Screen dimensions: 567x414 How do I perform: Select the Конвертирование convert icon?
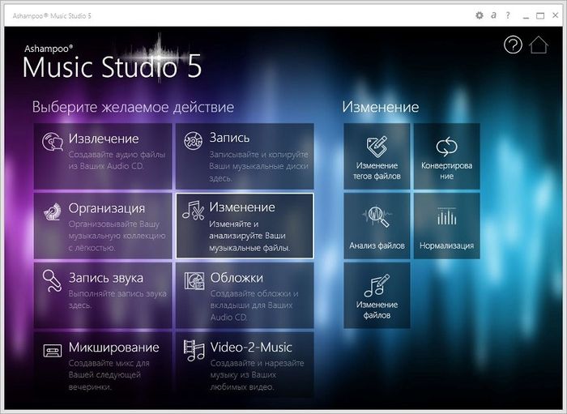[446, 156]
